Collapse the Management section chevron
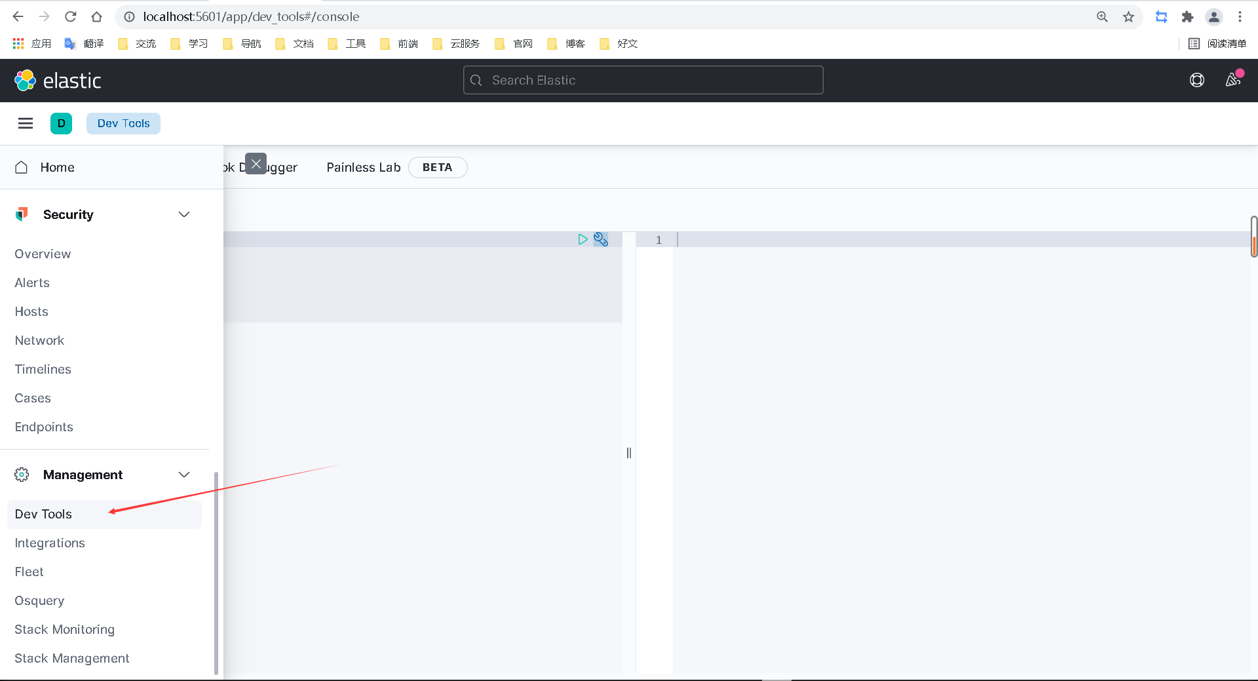Image resolution: width=1258 pixels, height=681 pixels. (184, 475)
